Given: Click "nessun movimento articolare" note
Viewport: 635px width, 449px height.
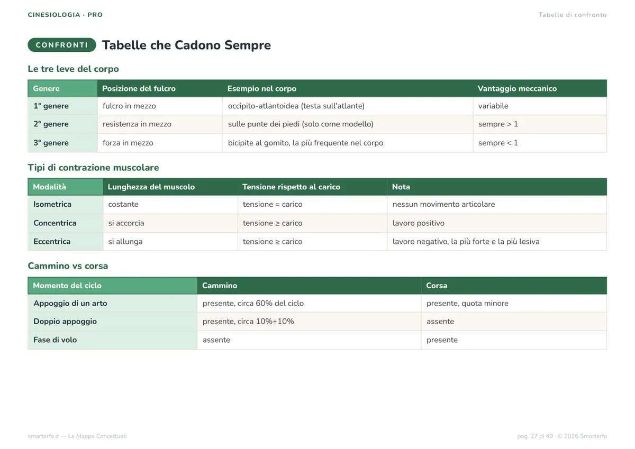Looking at the screenshot, I should [497, 205].
